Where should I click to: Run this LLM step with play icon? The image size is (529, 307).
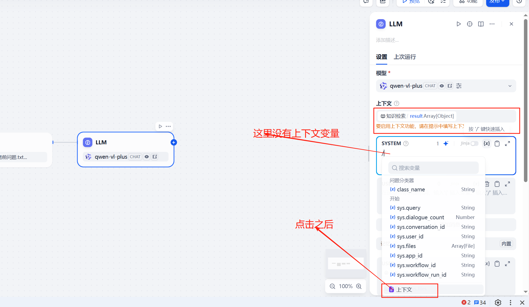click(x=459, y=24)
